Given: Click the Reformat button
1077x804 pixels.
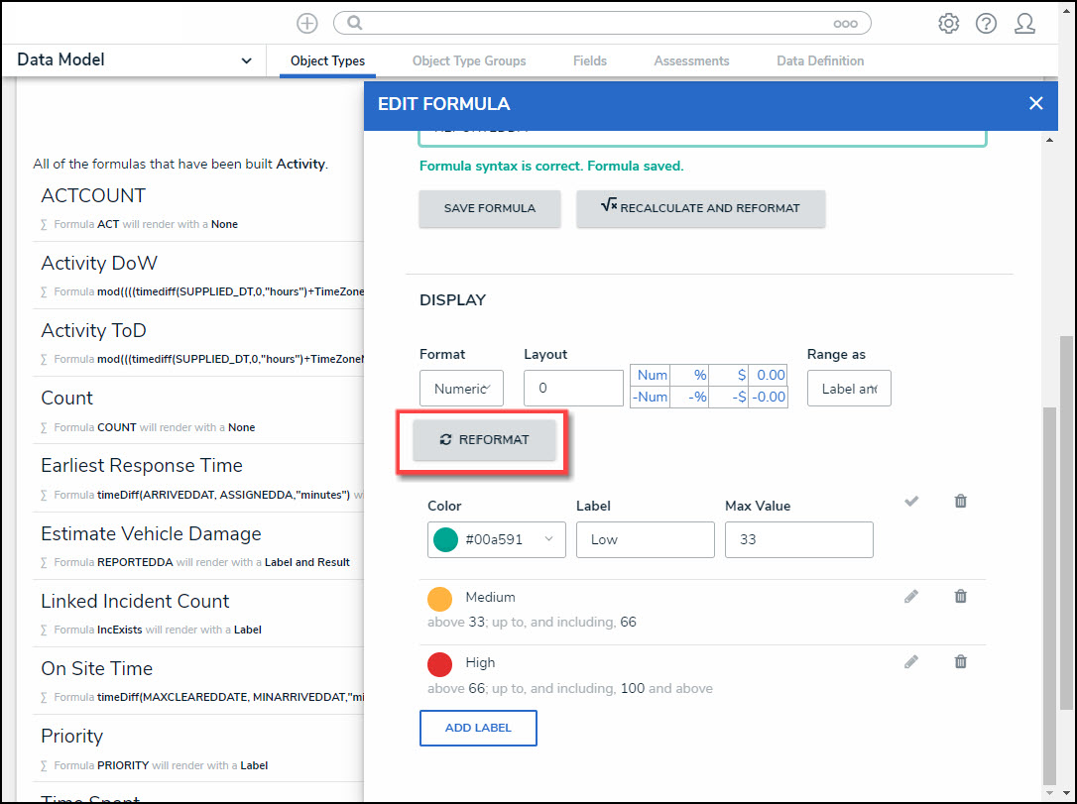Looking at the screenshot, I should pyautogui.click(x=484, y=440).
